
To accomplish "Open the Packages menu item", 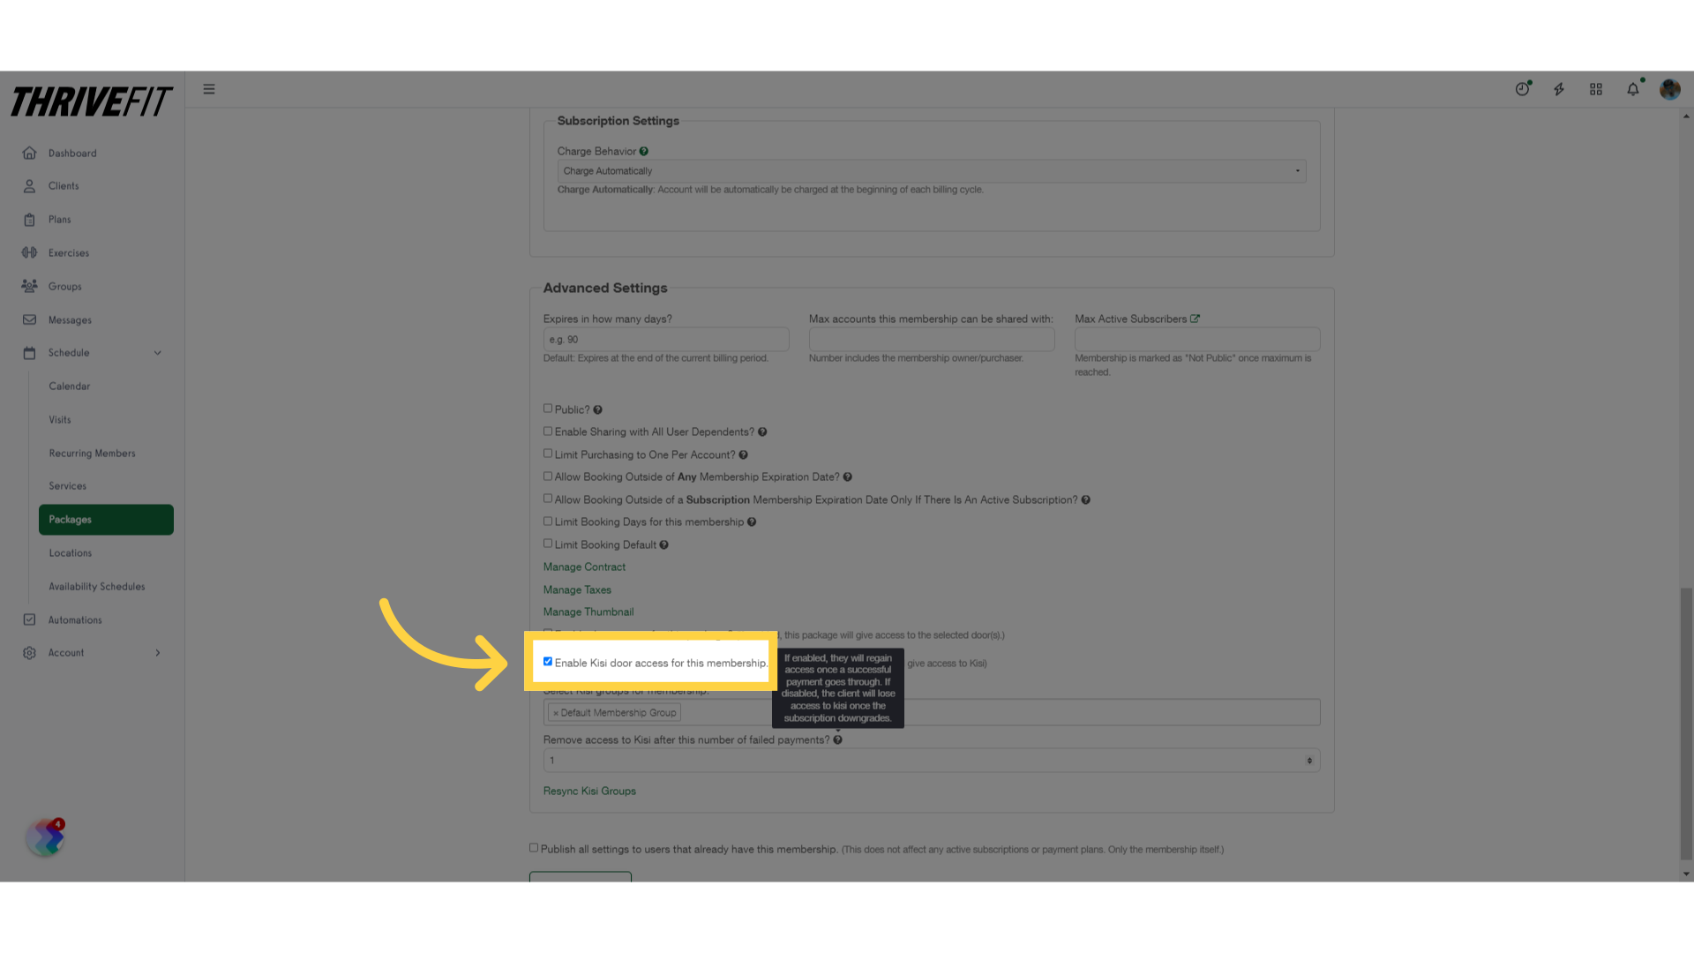I will (103, 519).
